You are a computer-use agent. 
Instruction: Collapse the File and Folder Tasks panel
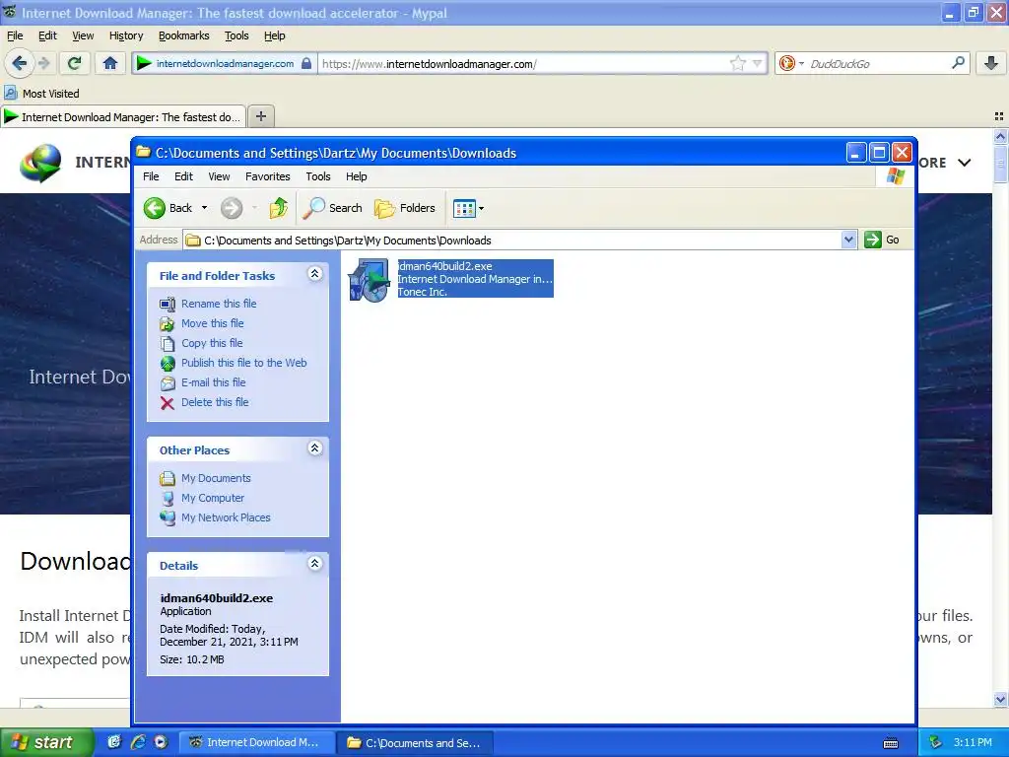(x=314, y=274)
